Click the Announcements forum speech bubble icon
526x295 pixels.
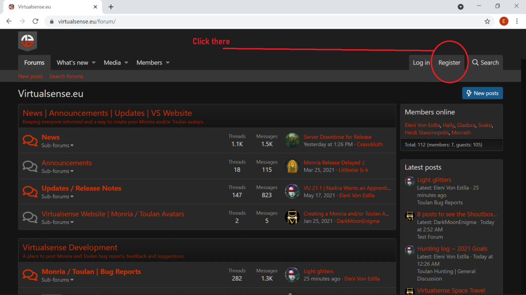point(30,166)
